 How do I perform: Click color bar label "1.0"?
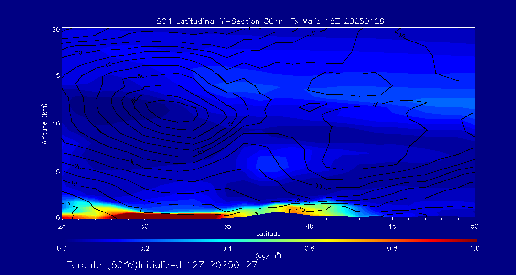pyautogui.click(x=474, y=248)
